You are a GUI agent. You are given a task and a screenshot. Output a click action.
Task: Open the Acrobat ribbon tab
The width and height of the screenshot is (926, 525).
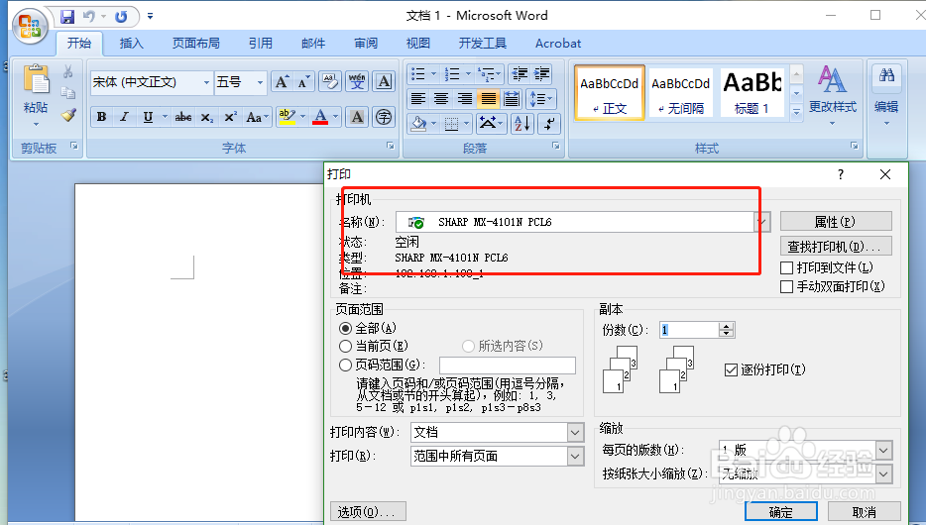point(558,43)
